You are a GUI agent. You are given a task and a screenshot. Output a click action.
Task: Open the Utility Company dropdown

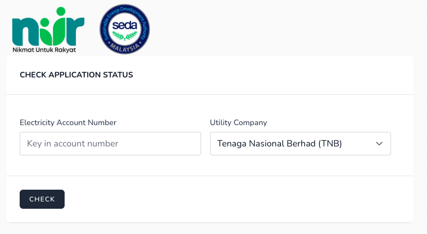[x=301, y=144]
